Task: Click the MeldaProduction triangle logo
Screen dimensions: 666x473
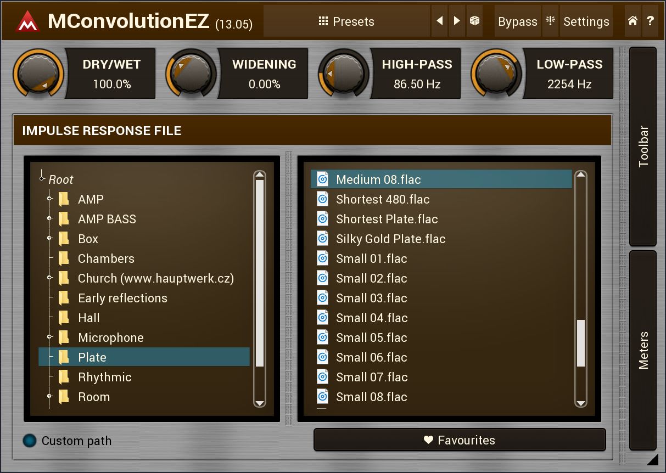Action: pos(27,21)
